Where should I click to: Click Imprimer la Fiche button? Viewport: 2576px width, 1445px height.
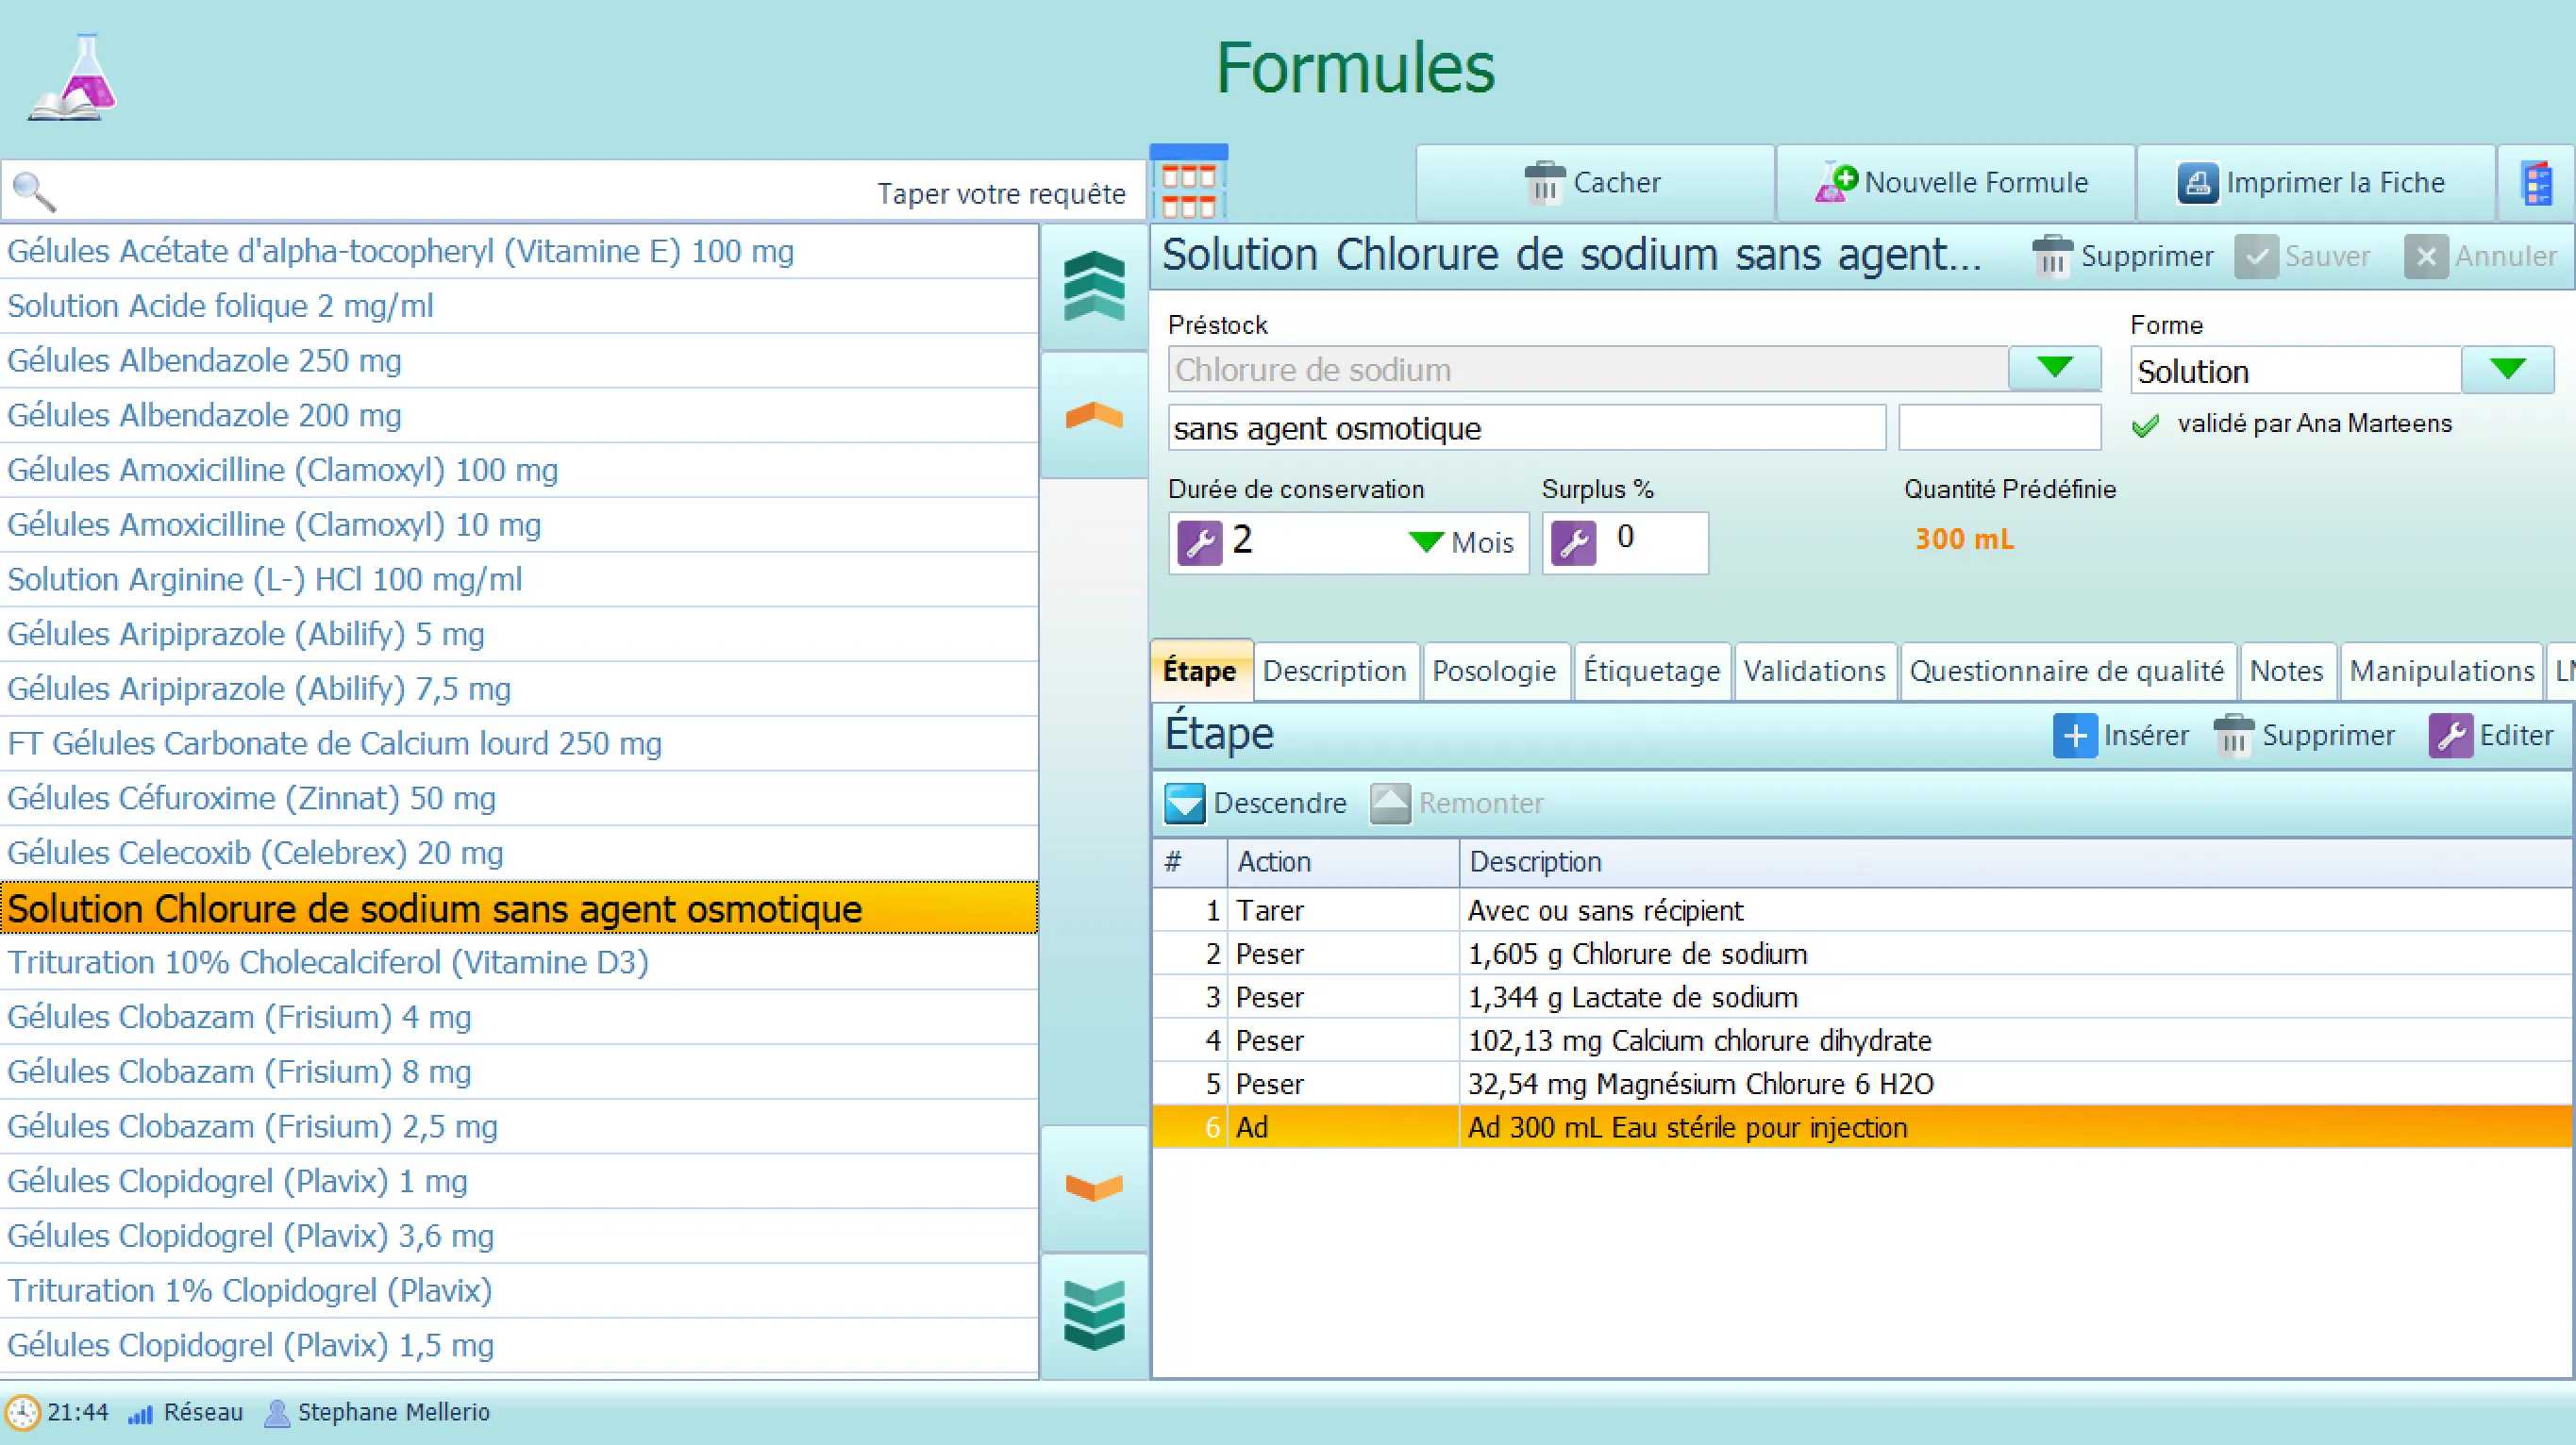click(x=2315, y=183)
